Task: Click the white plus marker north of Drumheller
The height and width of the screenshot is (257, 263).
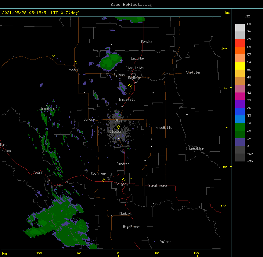Action: click(187, 114)
